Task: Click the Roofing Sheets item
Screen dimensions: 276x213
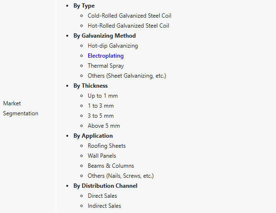Action: [x=107, y=146]
